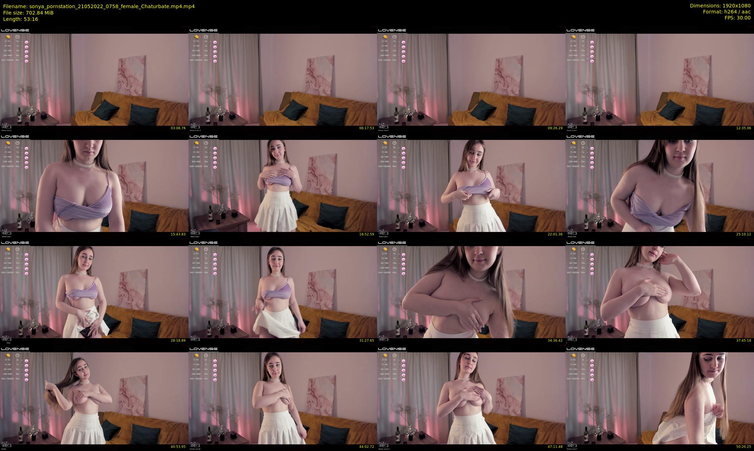Viewport: 754px width, 451px height.
Task: Click the Lovense logo above the 03:08.76 frame
Action: pos(15,30)
